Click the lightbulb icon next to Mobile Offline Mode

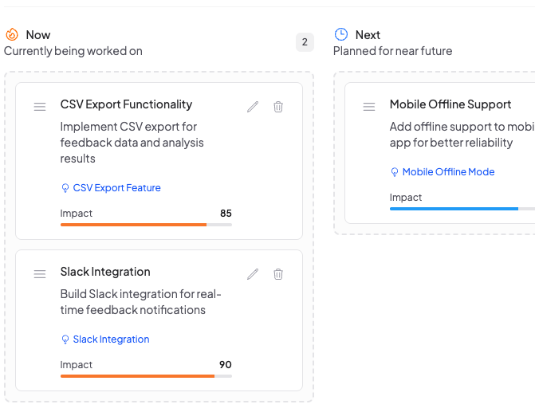click(x=395, y=172)
